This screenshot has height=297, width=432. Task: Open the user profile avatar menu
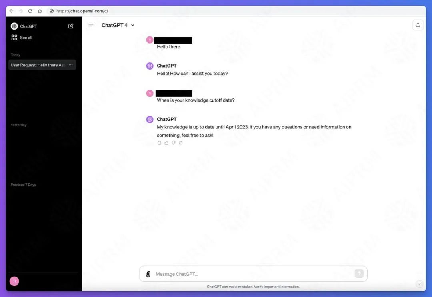pos(14,281)
